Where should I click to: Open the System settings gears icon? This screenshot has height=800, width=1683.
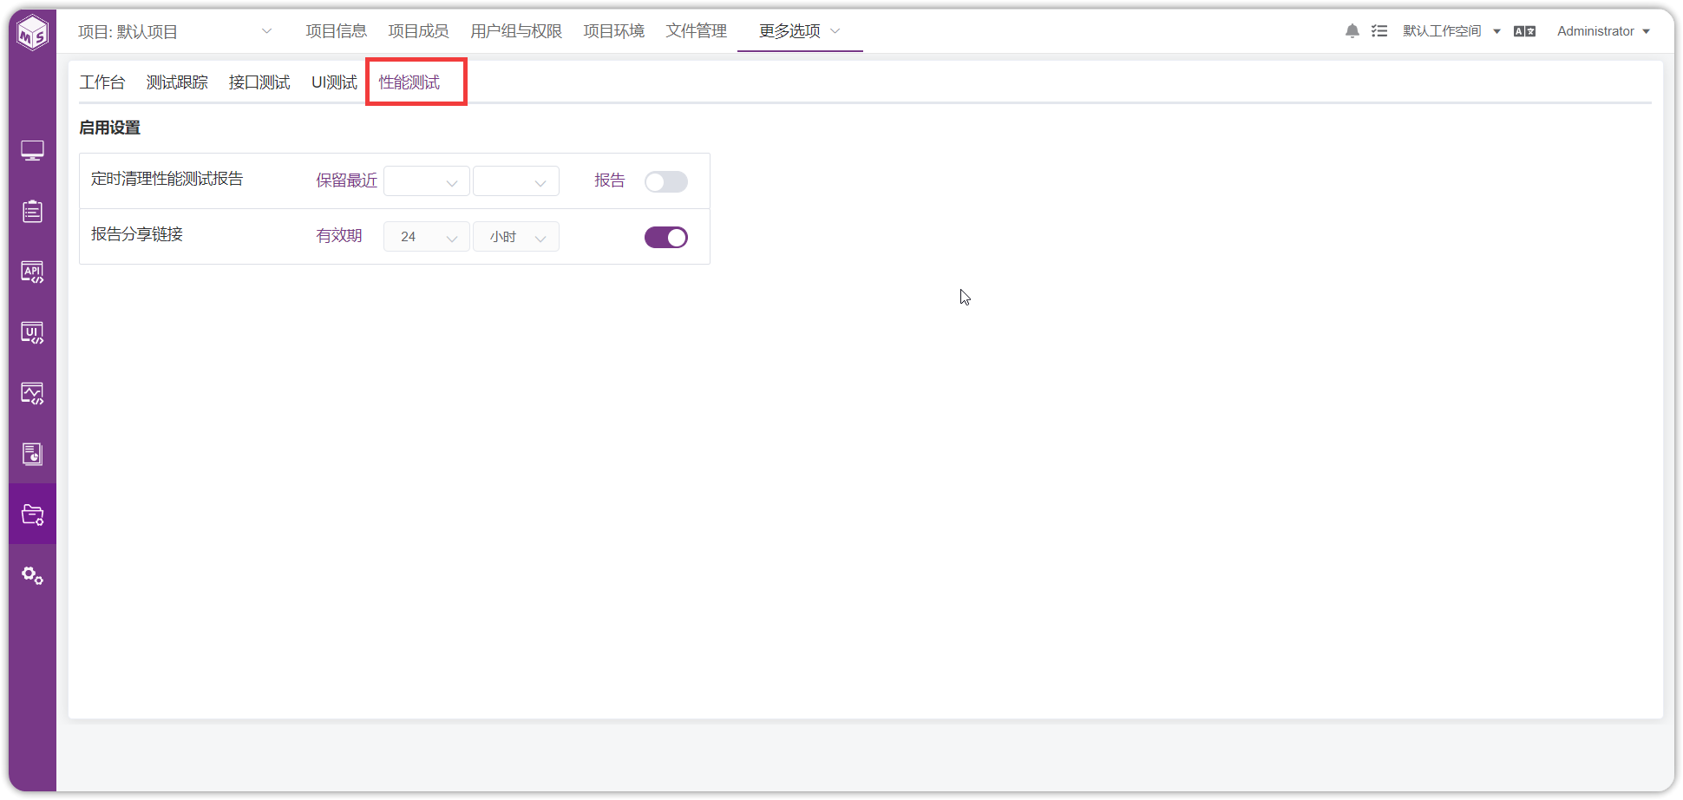pos(32,575)
